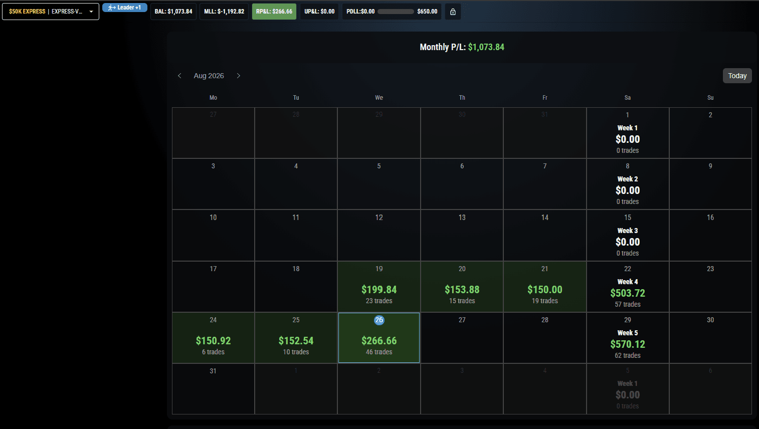This screenshot has width=759, height=429.
Task: Select the August 18 day cell
Action: coord(296,287)
